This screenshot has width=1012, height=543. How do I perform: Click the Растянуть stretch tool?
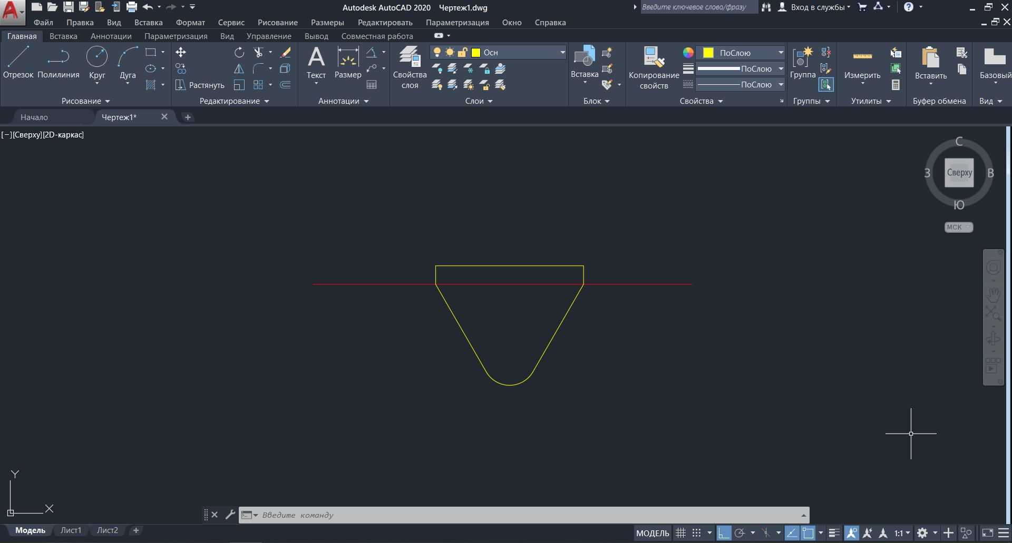[x=200, y=85]
